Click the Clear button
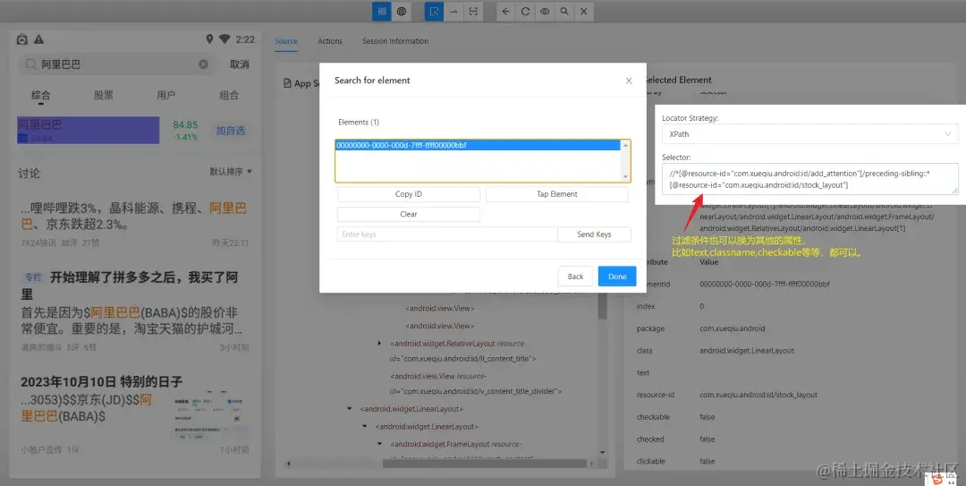The width and height of the screenshot is (966, 486). point(409,215)
